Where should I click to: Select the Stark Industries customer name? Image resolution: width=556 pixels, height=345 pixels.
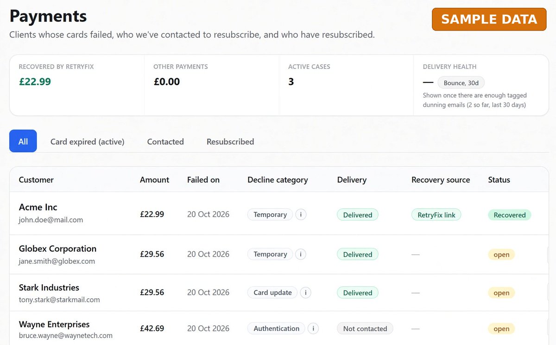point(49,288)
